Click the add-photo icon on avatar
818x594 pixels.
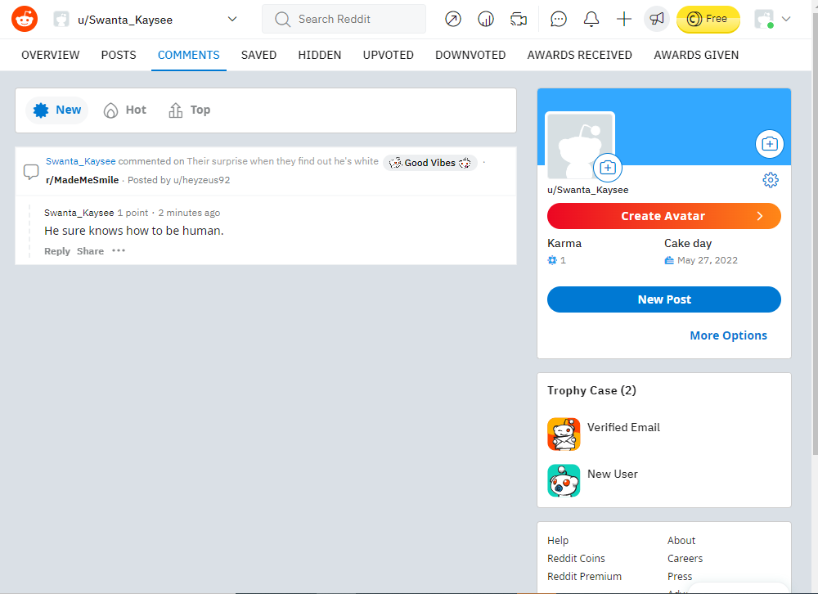(x=607, y=168)
